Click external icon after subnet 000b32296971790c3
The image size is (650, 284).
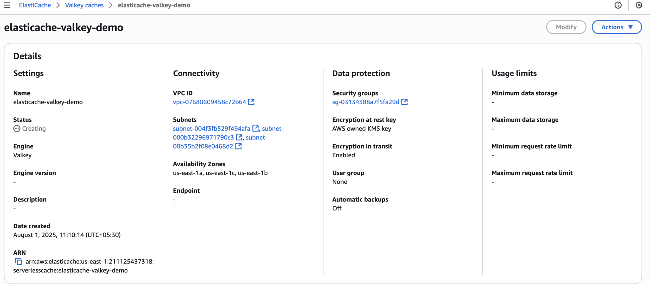tap(239, 137)
